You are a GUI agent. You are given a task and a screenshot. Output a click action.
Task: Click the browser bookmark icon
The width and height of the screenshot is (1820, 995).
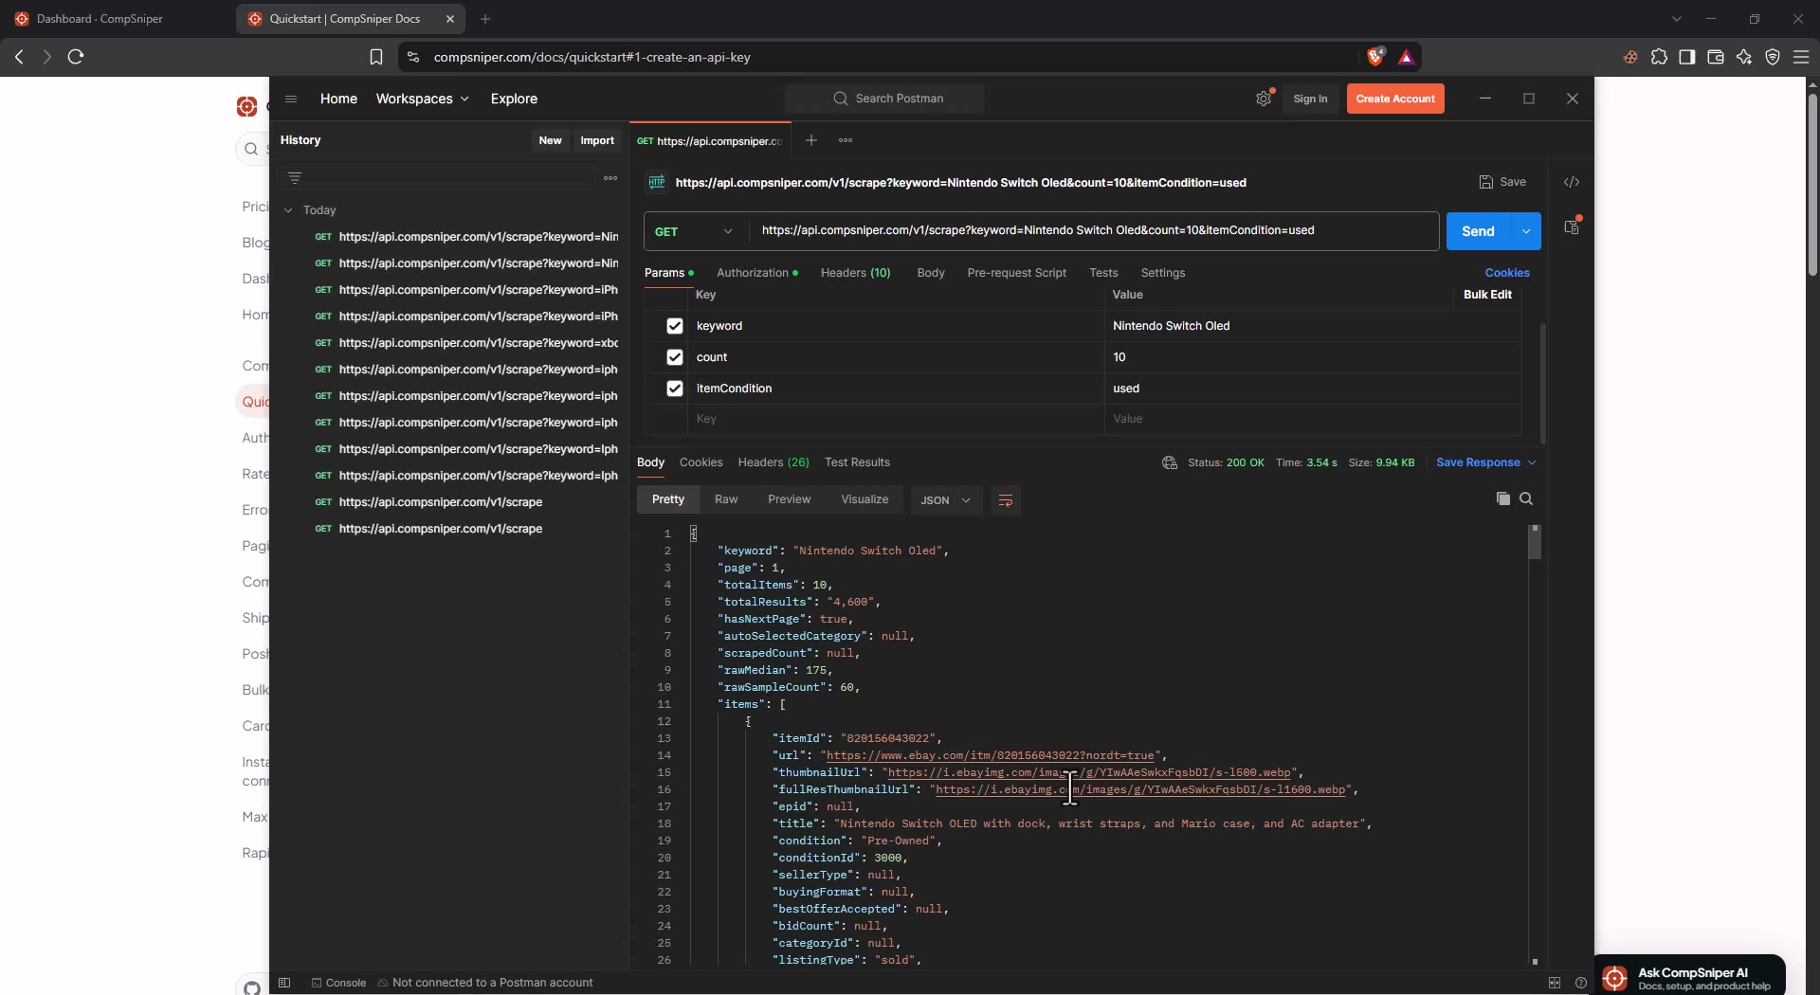(376, 57)
